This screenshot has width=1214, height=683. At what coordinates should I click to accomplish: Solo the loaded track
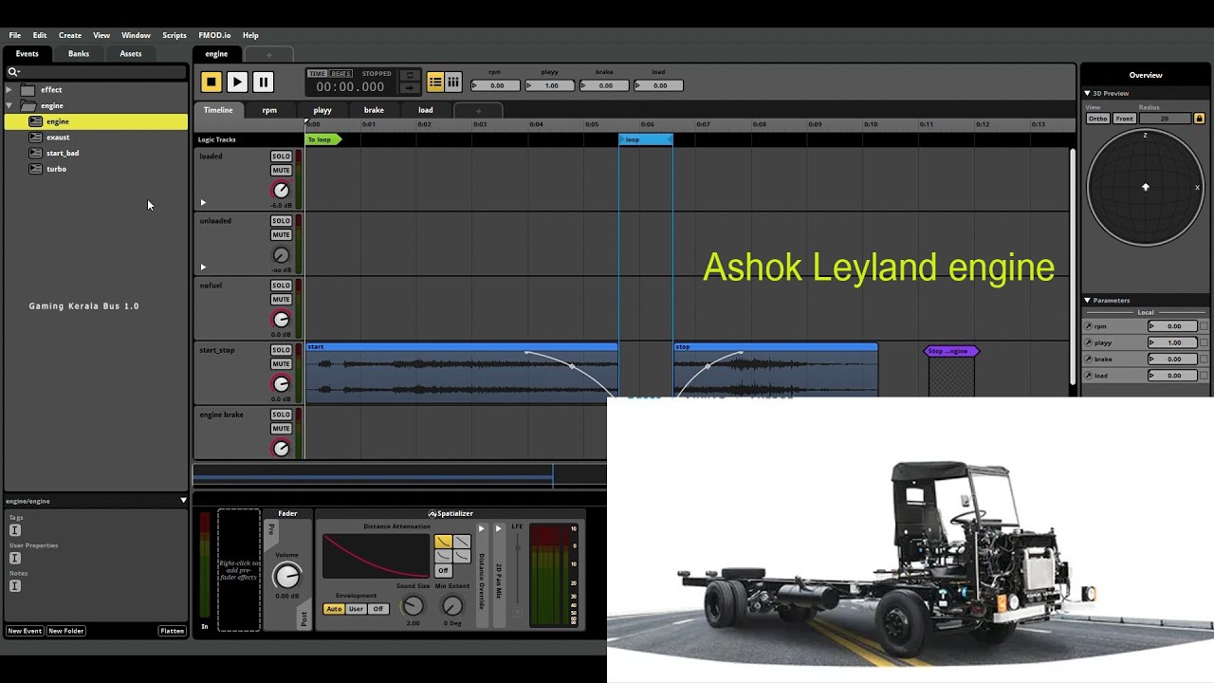[x=281, y=157]
